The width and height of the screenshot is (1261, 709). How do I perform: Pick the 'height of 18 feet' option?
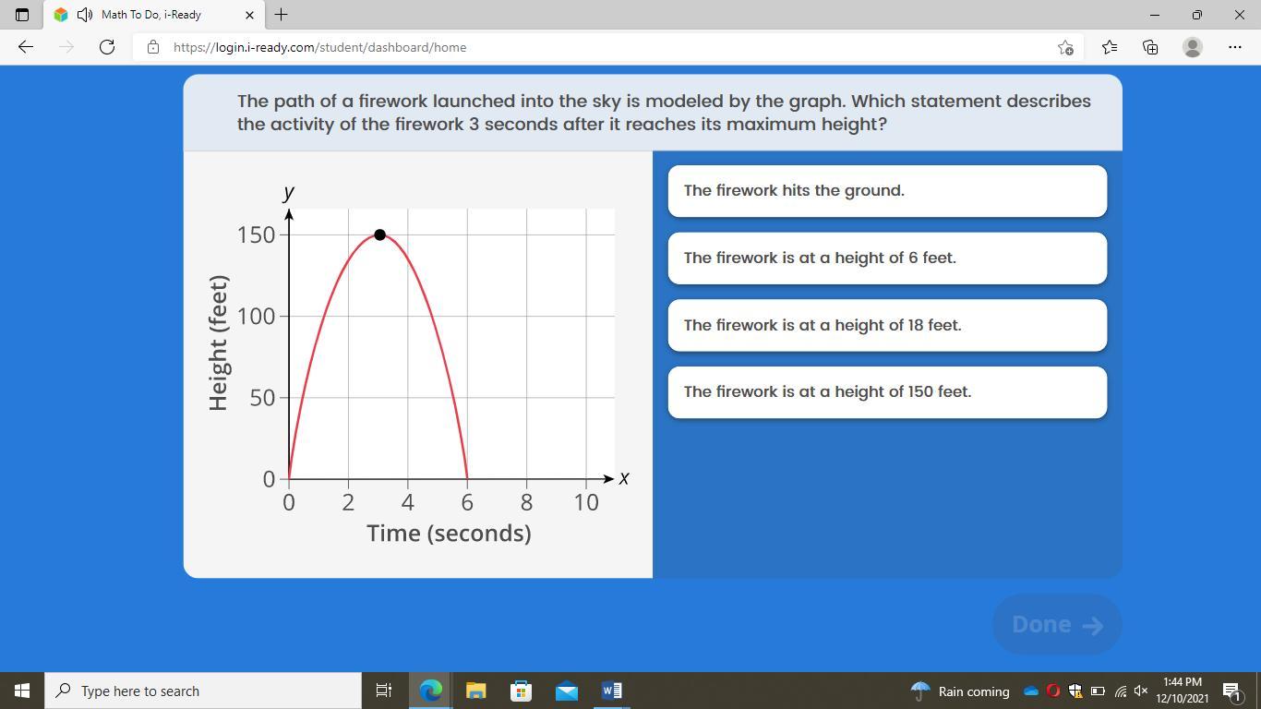tap(886, 325)
